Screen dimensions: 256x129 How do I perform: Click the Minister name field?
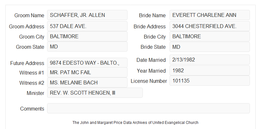coord(95,93)
